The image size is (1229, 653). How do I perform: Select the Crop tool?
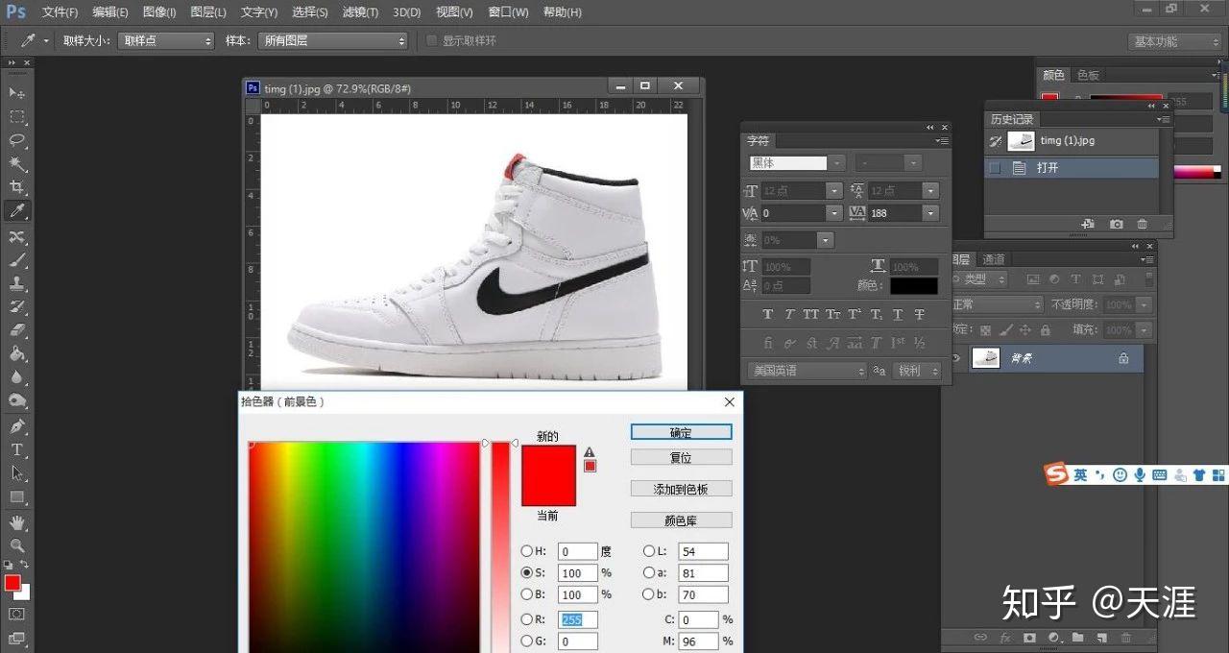17,187
